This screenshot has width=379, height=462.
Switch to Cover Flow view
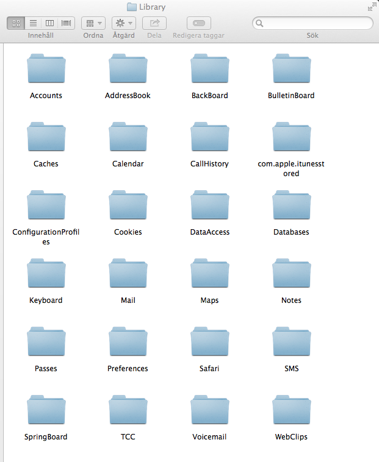pos(67,23)
